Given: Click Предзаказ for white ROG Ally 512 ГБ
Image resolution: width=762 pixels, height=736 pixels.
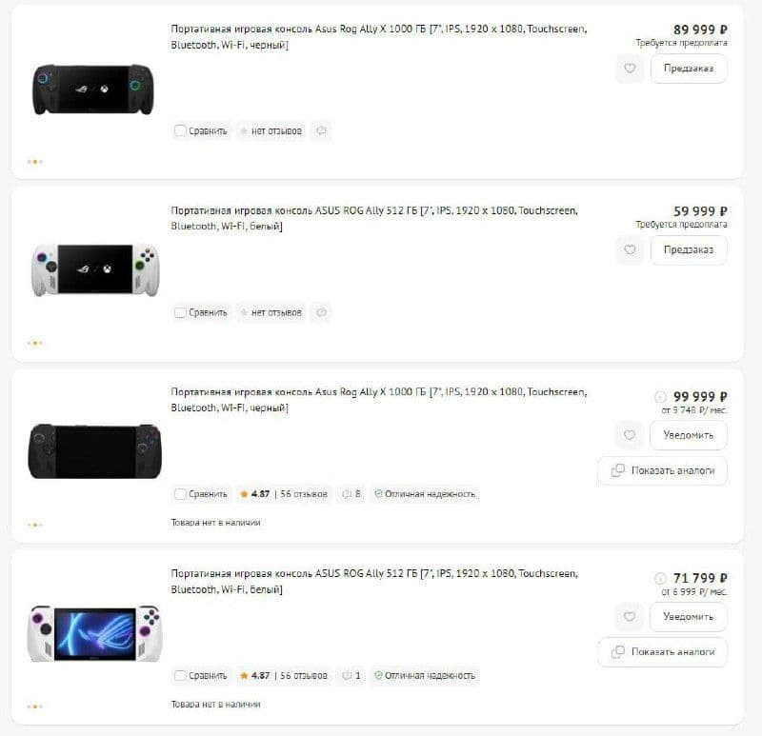Looking at the screenshot, I should pyautogui.click(x=689, y=249).
